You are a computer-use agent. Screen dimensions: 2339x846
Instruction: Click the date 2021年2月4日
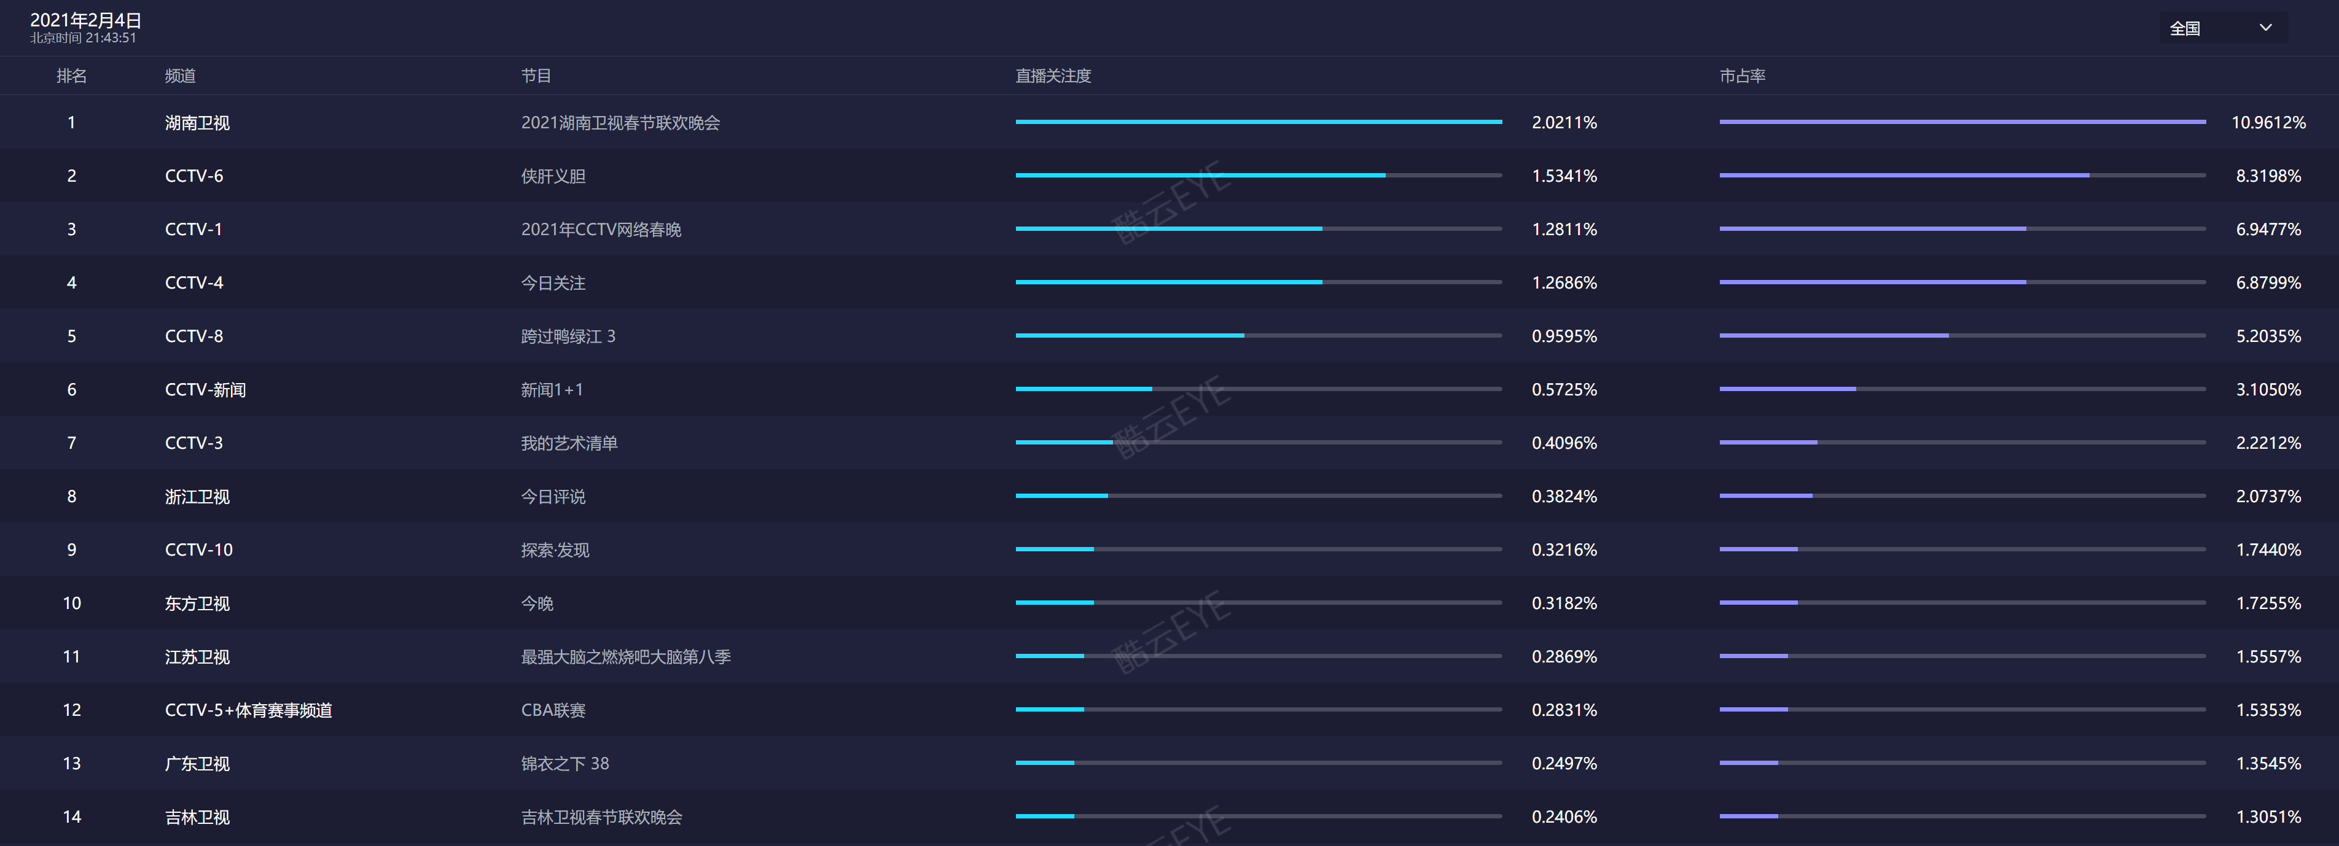(x=85, y=20)
